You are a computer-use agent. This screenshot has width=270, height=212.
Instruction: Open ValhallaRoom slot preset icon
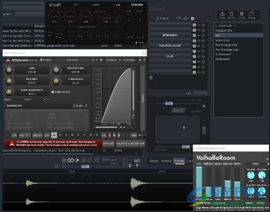point(194,46)
